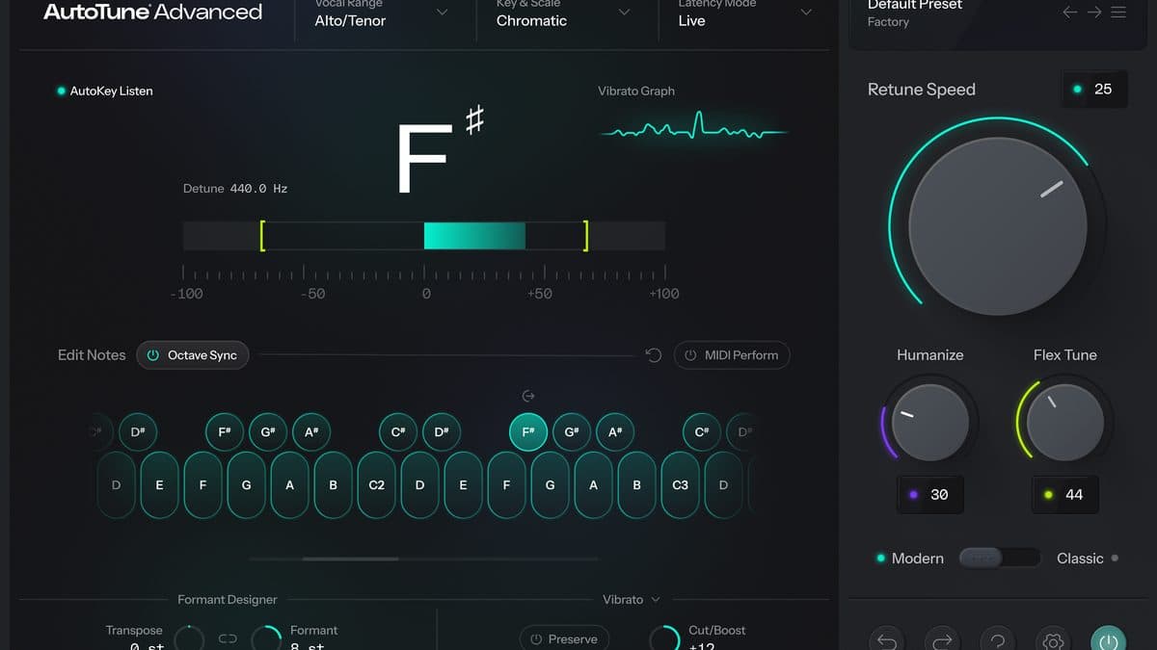Click the Formant knob
The image size is (1157, 650).
(x=266, y=637)
